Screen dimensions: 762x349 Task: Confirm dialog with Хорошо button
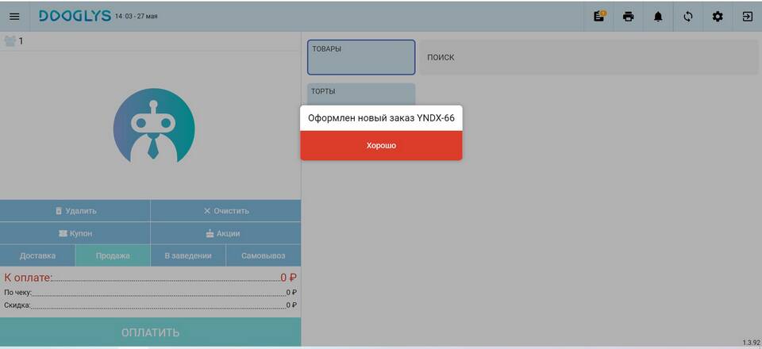(x=381, y=146)
